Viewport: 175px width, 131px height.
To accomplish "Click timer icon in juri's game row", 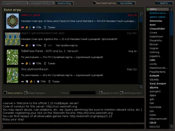I will pos(49,82).
